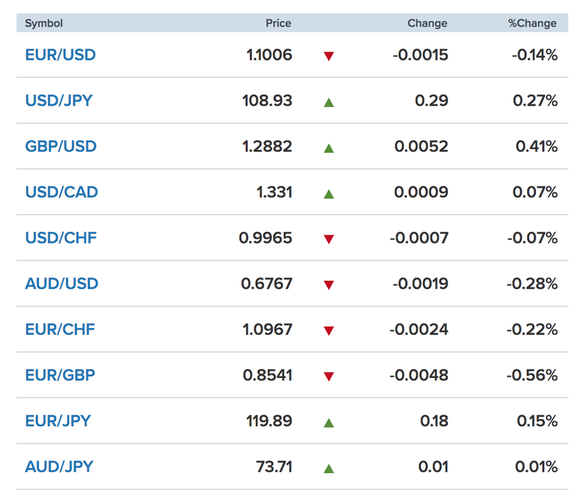Go to the EUR/JPY quote page
Viewport: 587px width, 498px height.
coord(58,421)
